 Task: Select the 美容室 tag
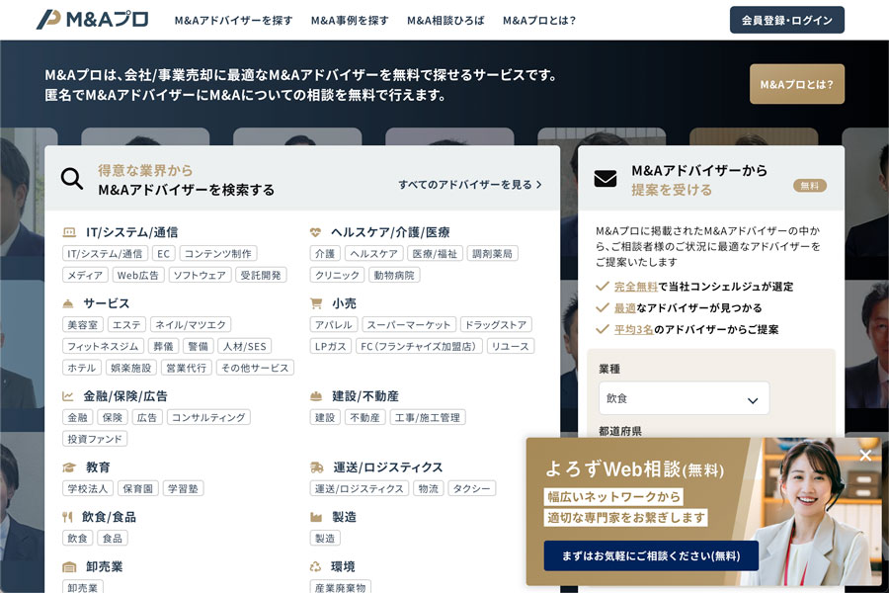[x=83, y=324]
